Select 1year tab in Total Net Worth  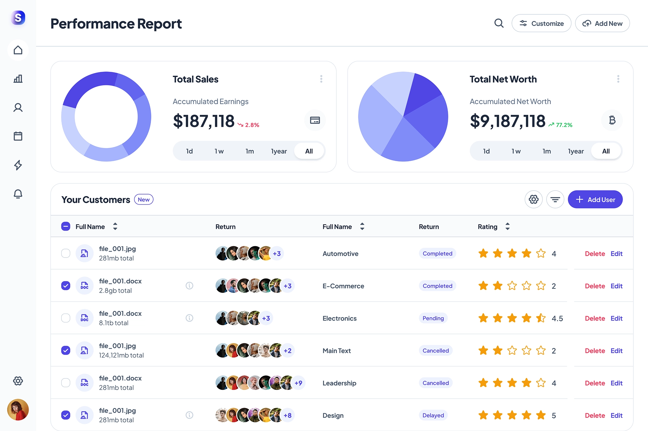576,151
